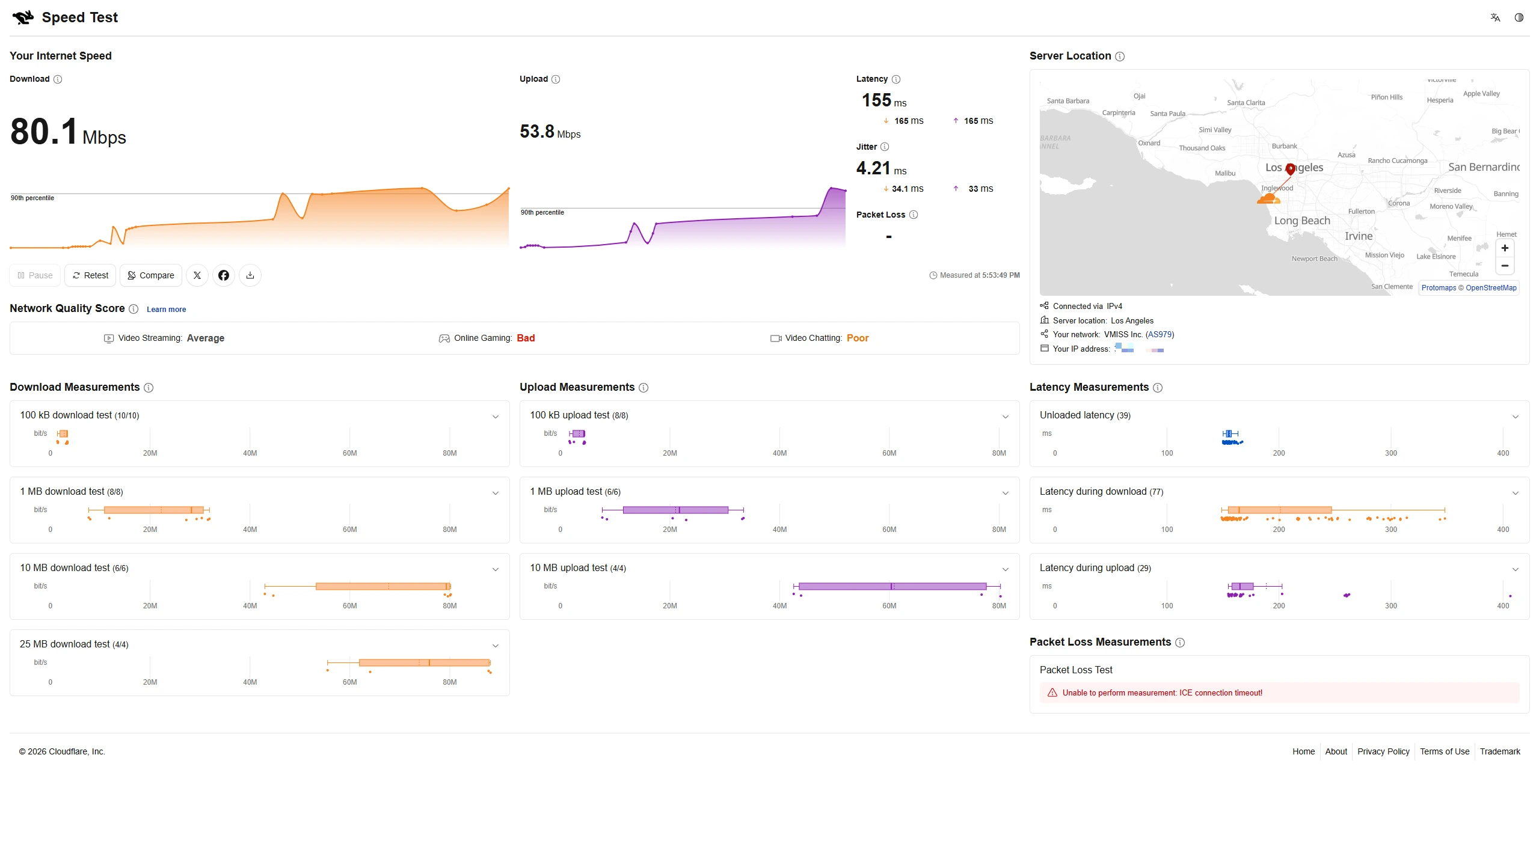Zoom out on the server map

1505,266
